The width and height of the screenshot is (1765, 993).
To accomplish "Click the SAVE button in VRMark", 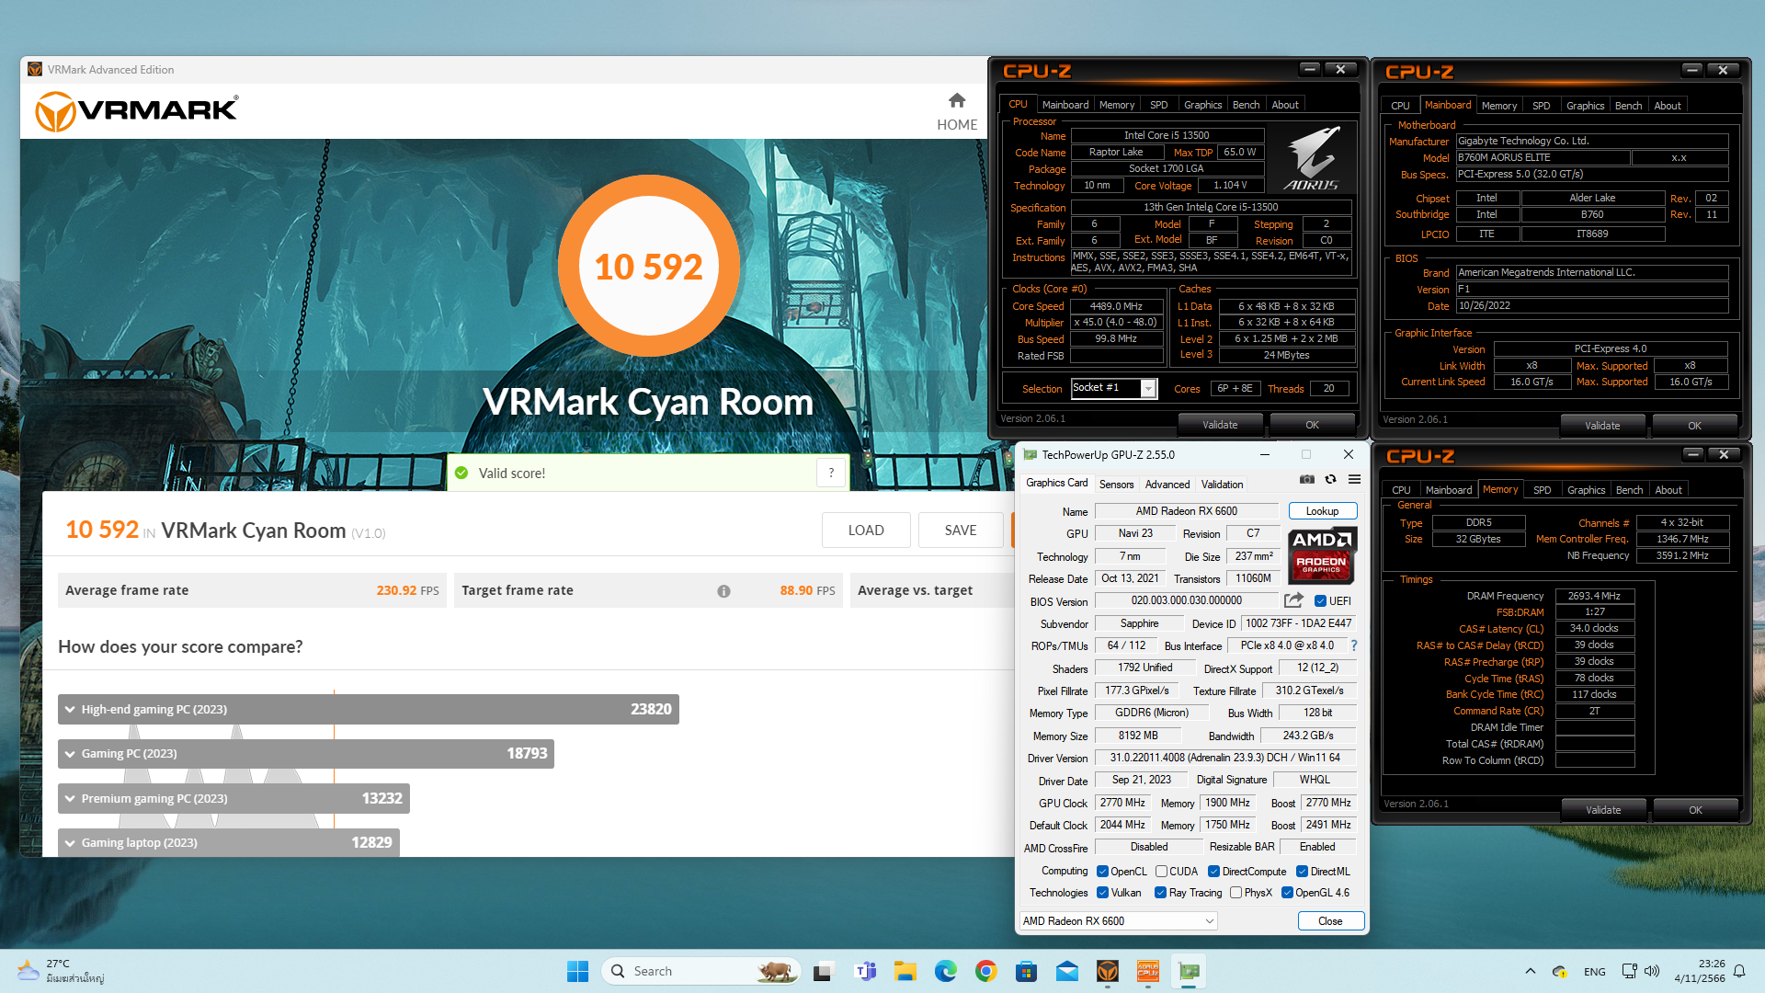I will pos(961,531).
